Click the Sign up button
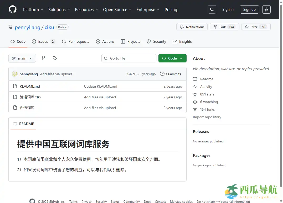 [x=249, y=9]
